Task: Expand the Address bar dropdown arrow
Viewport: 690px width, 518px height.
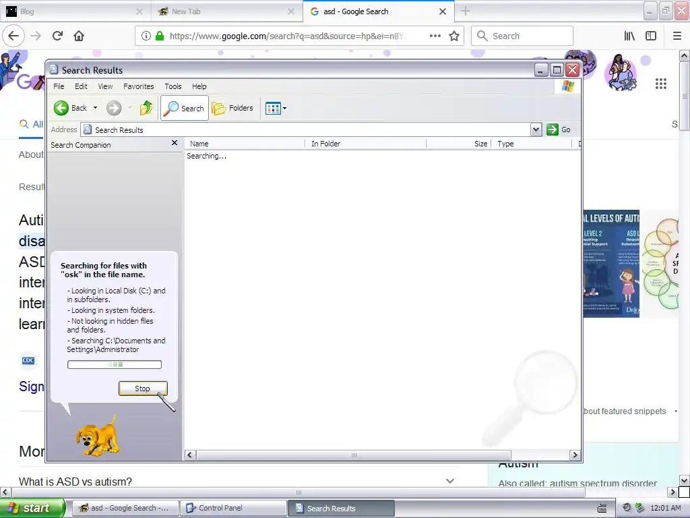Action: pyautogui.click(x=536, y=129)
